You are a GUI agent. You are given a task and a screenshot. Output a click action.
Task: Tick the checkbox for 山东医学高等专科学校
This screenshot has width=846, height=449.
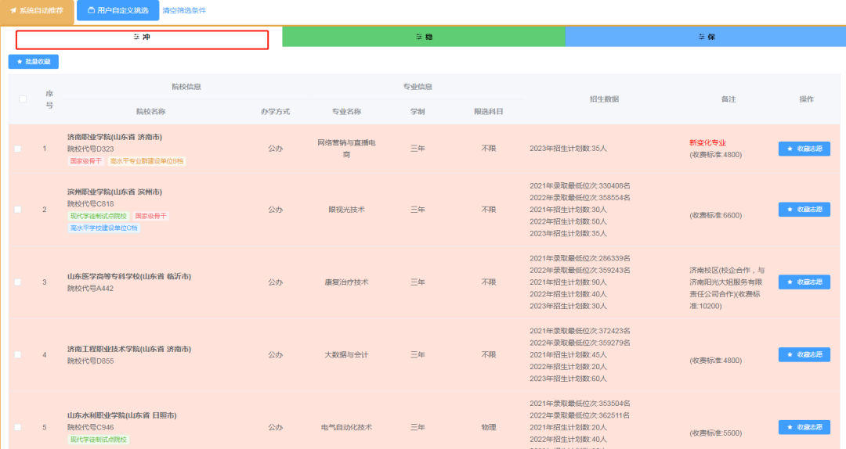(x=18, y=282)
